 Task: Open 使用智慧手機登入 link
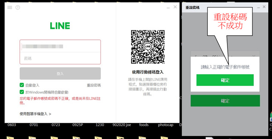pyautogui.click(x=36, y=114)
